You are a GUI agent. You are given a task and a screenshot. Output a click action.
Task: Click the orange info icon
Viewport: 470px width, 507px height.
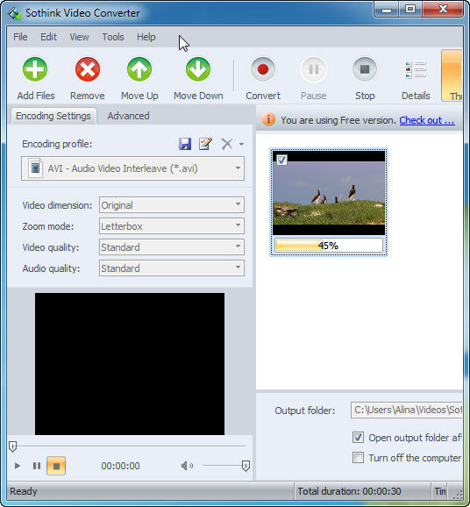click(268, 119)
